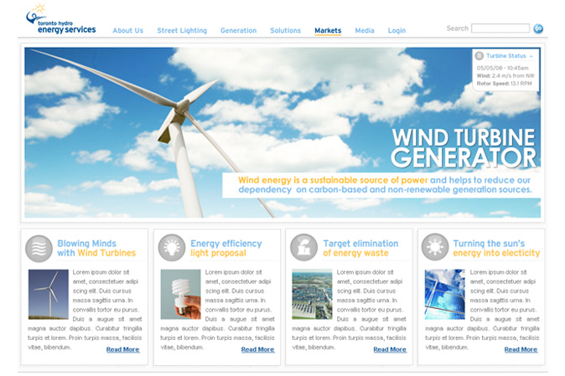Click inside the Search text field
The image size is (565, 376).
pos(500,28)
